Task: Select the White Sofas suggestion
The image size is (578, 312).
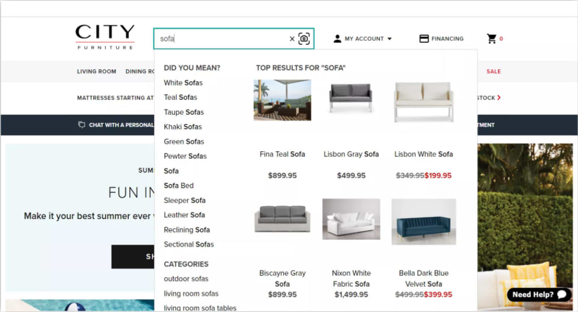Action: tap(183, 83)
